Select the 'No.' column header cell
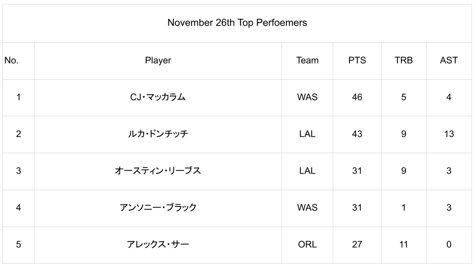This screenshot has width=474, height=266. [x=11, y=61]
